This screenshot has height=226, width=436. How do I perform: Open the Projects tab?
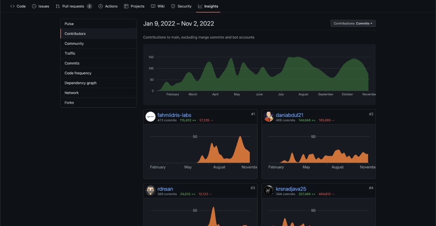pos(134,6)
